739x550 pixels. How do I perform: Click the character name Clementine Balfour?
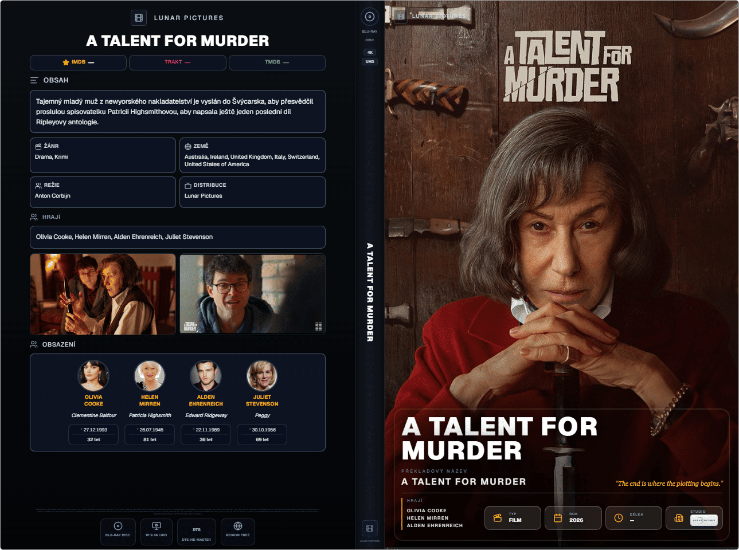tap(93, 415)
